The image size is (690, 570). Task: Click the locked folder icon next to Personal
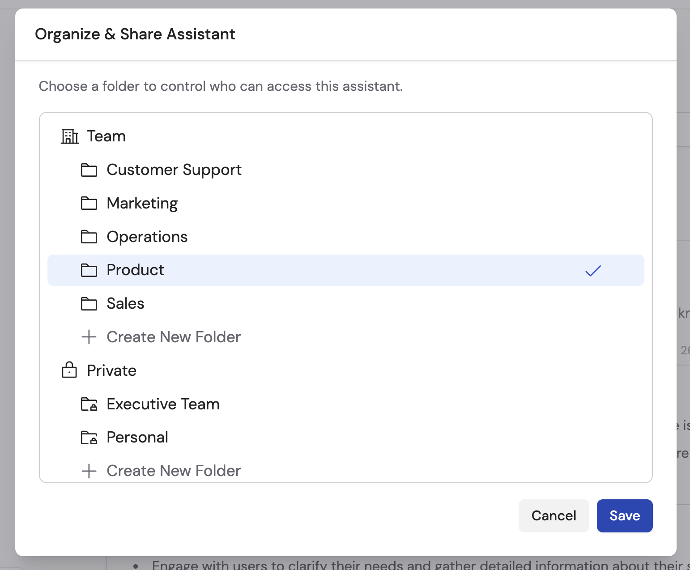point(89,437)
